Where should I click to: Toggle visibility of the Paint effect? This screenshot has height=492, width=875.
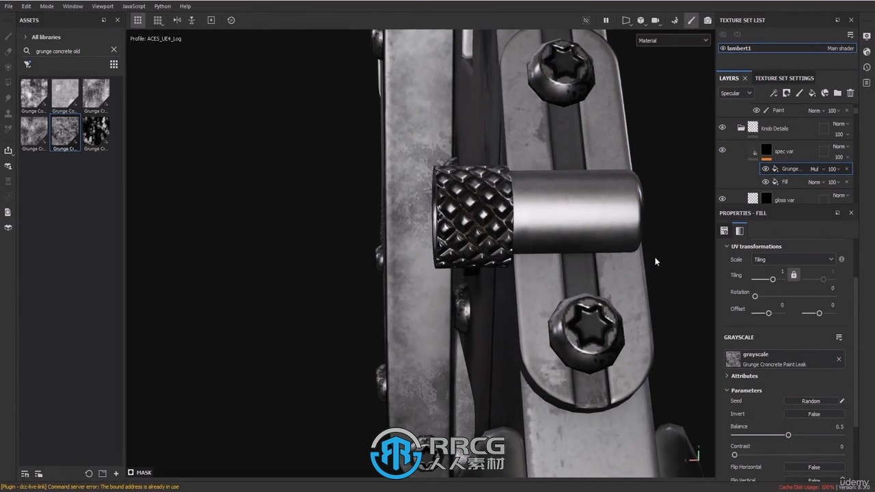point(756,110)
